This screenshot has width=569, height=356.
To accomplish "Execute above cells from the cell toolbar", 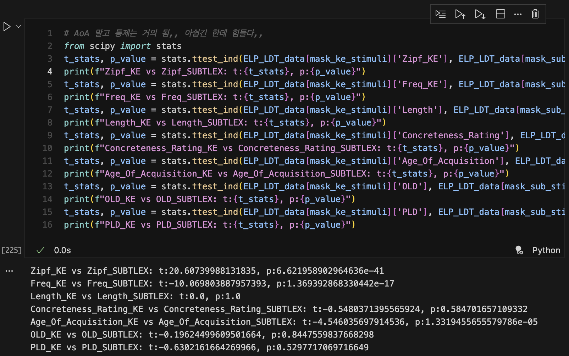I will (460, 14).
